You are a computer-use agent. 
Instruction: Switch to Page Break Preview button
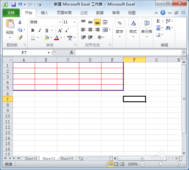122,164
